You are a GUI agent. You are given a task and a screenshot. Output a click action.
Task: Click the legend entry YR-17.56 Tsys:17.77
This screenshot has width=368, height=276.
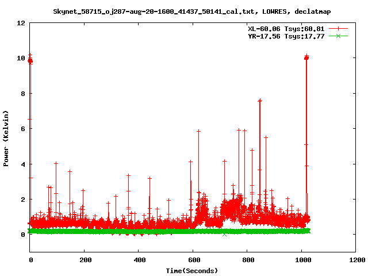pyautogui.click(x=286, y=36)
